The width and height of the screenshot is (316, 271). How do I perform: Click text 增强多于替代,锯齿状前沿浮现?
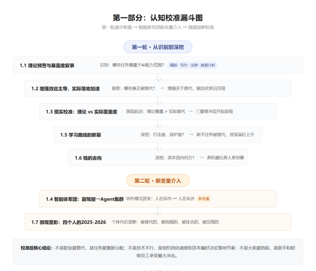197,88
